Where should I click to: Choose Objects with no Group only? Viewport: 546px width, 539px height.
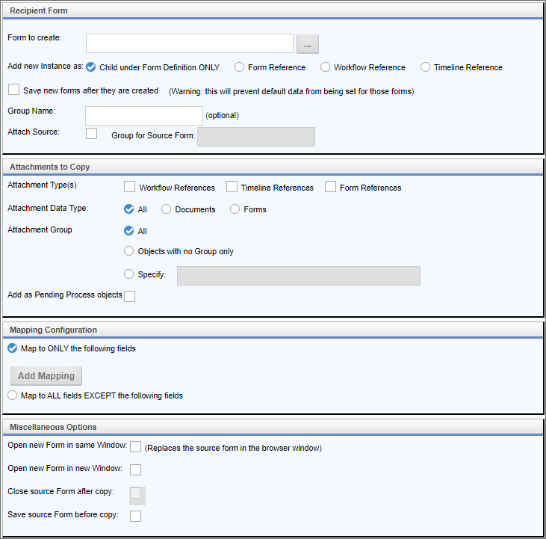click(129, 251)
